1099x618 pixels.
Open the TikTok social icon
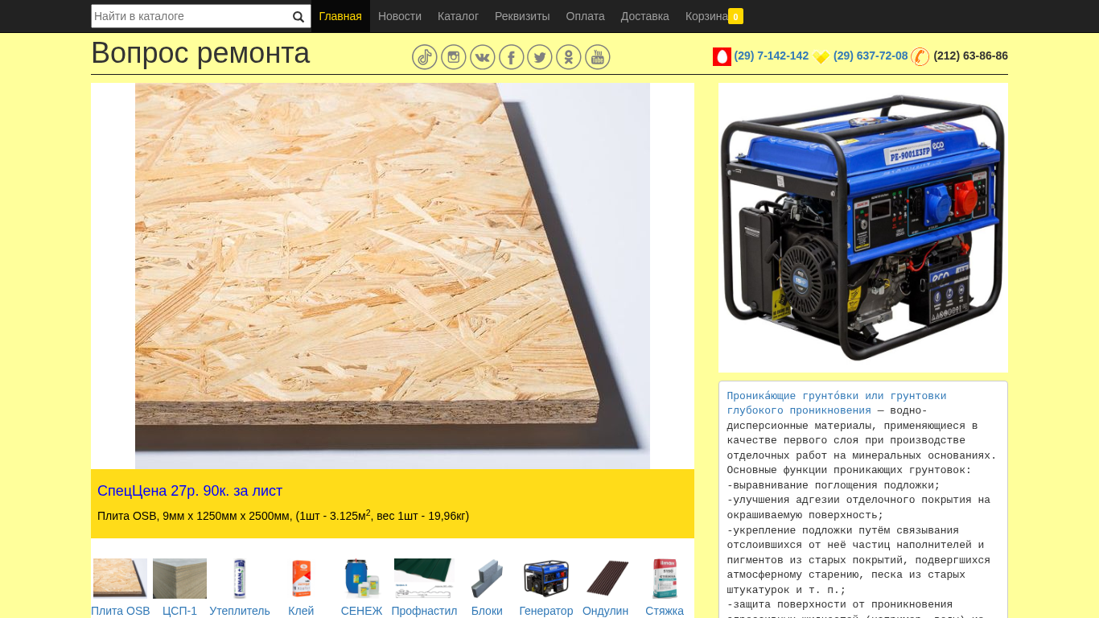(425, 57)
